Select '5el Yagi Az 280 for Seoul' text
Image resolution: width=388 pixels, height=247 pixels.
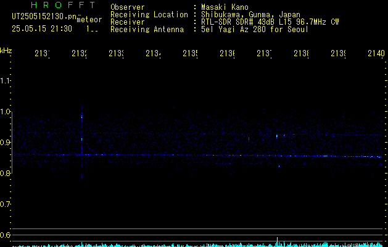[255, 30]
